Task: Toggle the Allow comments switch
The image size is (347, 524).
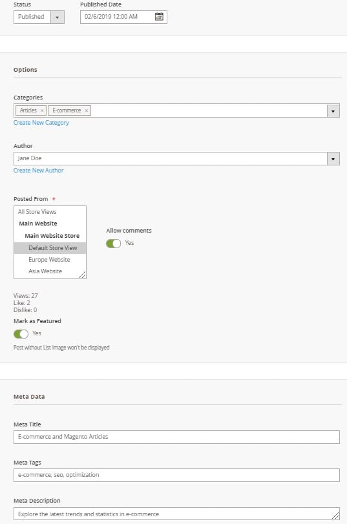Action: (113, 244)
